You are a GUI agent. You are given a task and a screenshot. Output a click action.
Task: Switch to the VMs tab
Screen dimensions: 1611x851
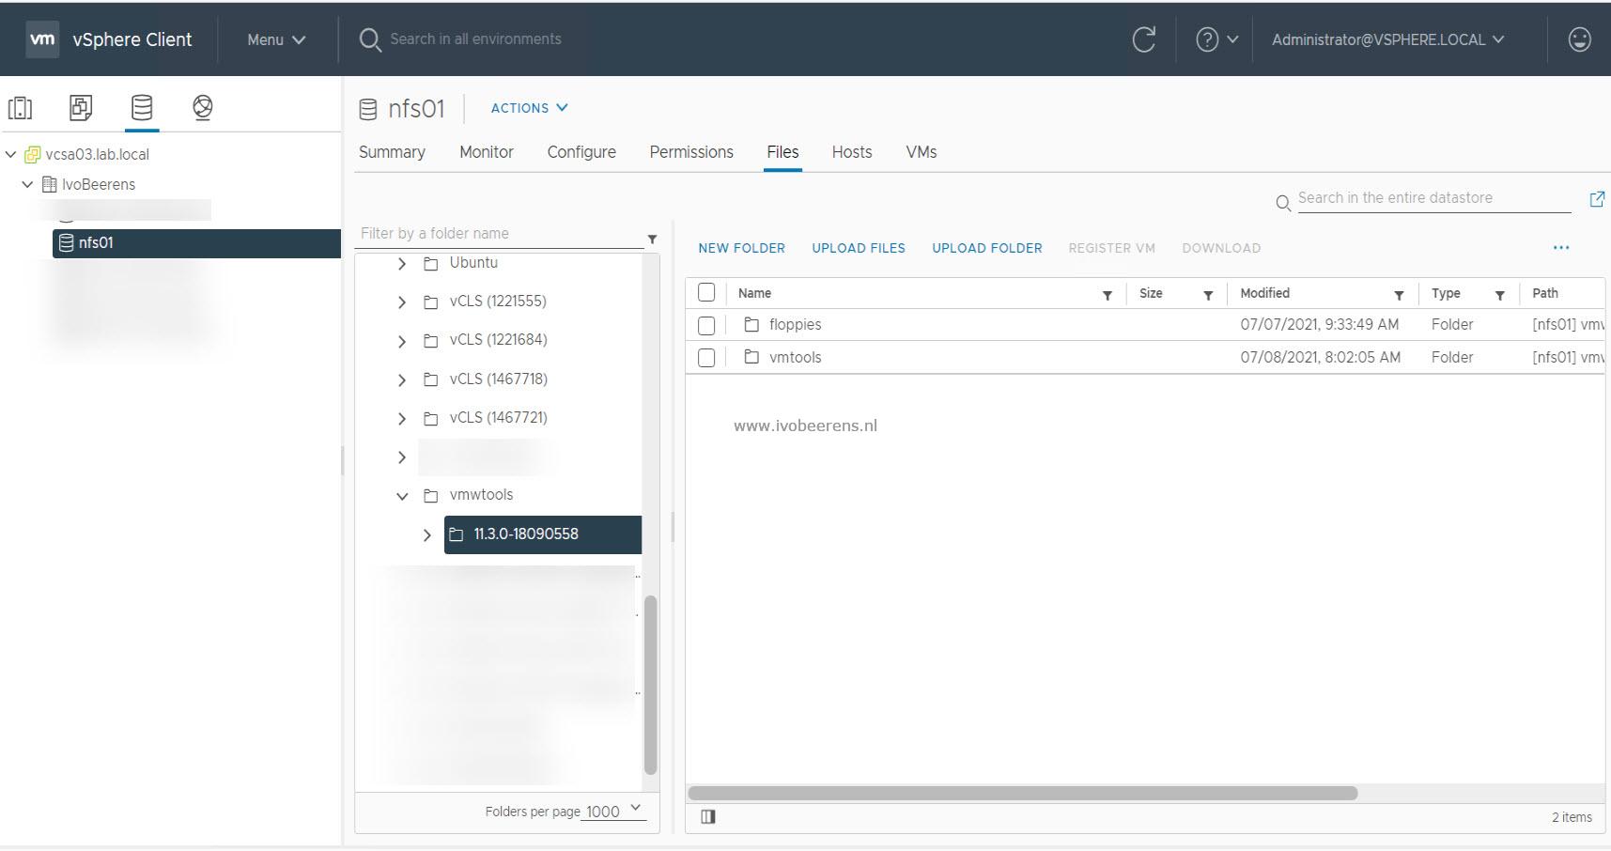[922, 152]
